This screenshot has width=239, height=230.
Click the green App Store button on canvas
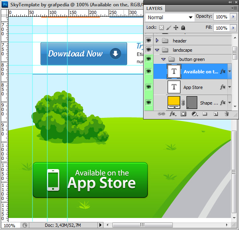(x=90, y=180)
